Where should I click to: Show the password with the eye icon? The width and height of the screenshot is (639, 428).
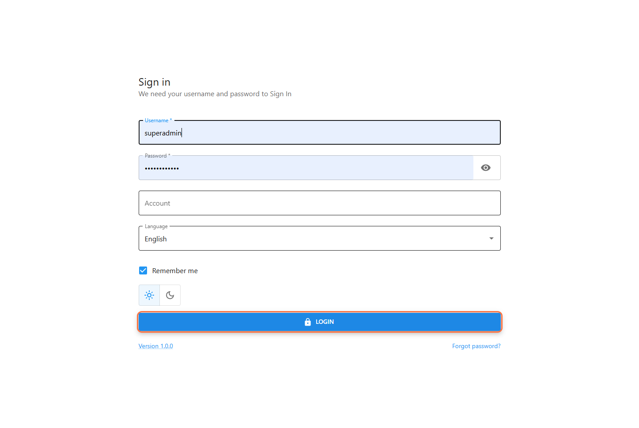click(x=486, y=168)
